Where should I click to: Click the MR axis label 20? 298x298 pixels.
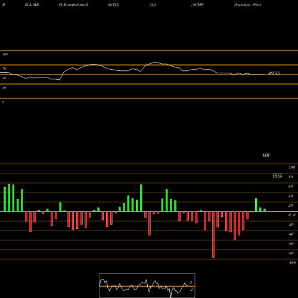[291, 206]
